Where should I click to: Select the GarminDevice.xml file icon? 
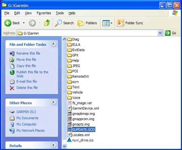point(70,108)
